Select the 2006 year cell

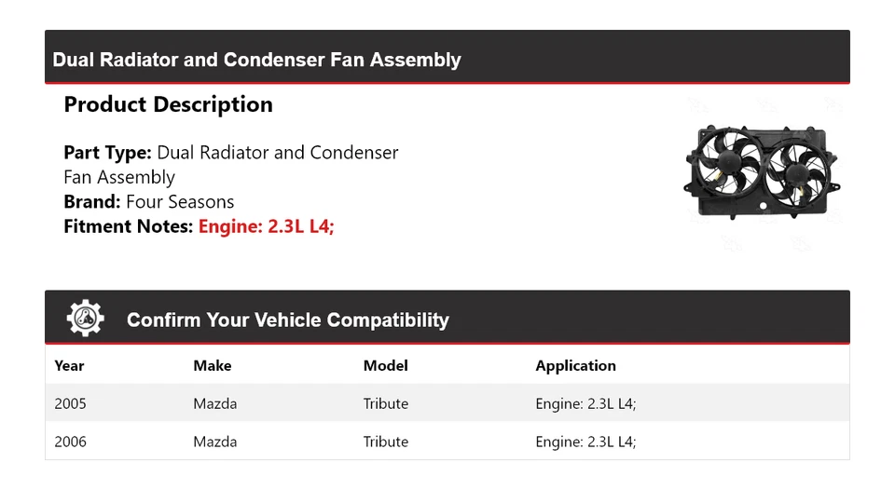[70, 442]
